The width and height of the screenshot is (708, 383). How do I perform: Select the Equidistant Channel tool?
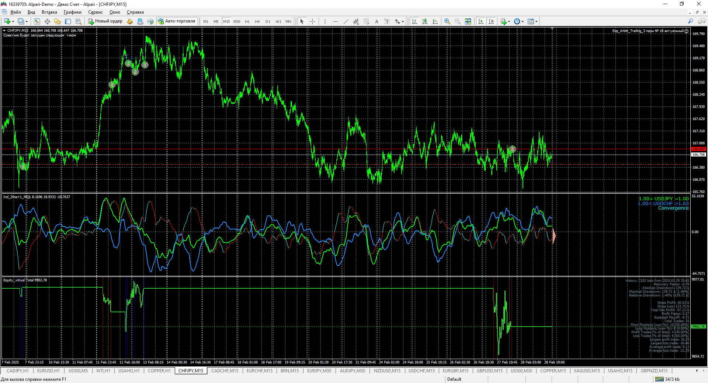coord(356,21)
